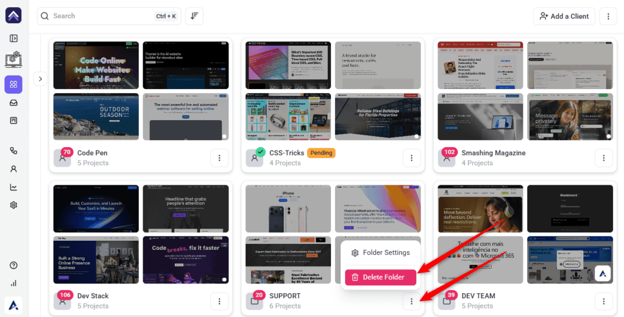The image size is (624, 317).
Task: Choose Delete Folder from the popup menu
Action: click(380, 277)
